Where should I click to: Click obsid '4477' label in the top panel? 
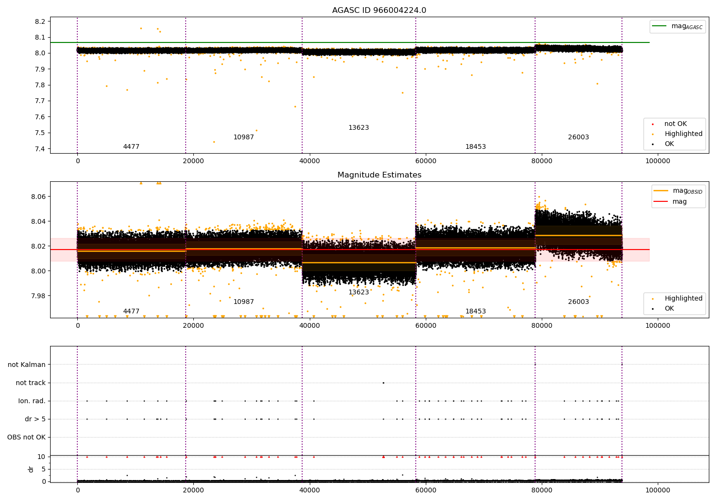click(131, 147)
